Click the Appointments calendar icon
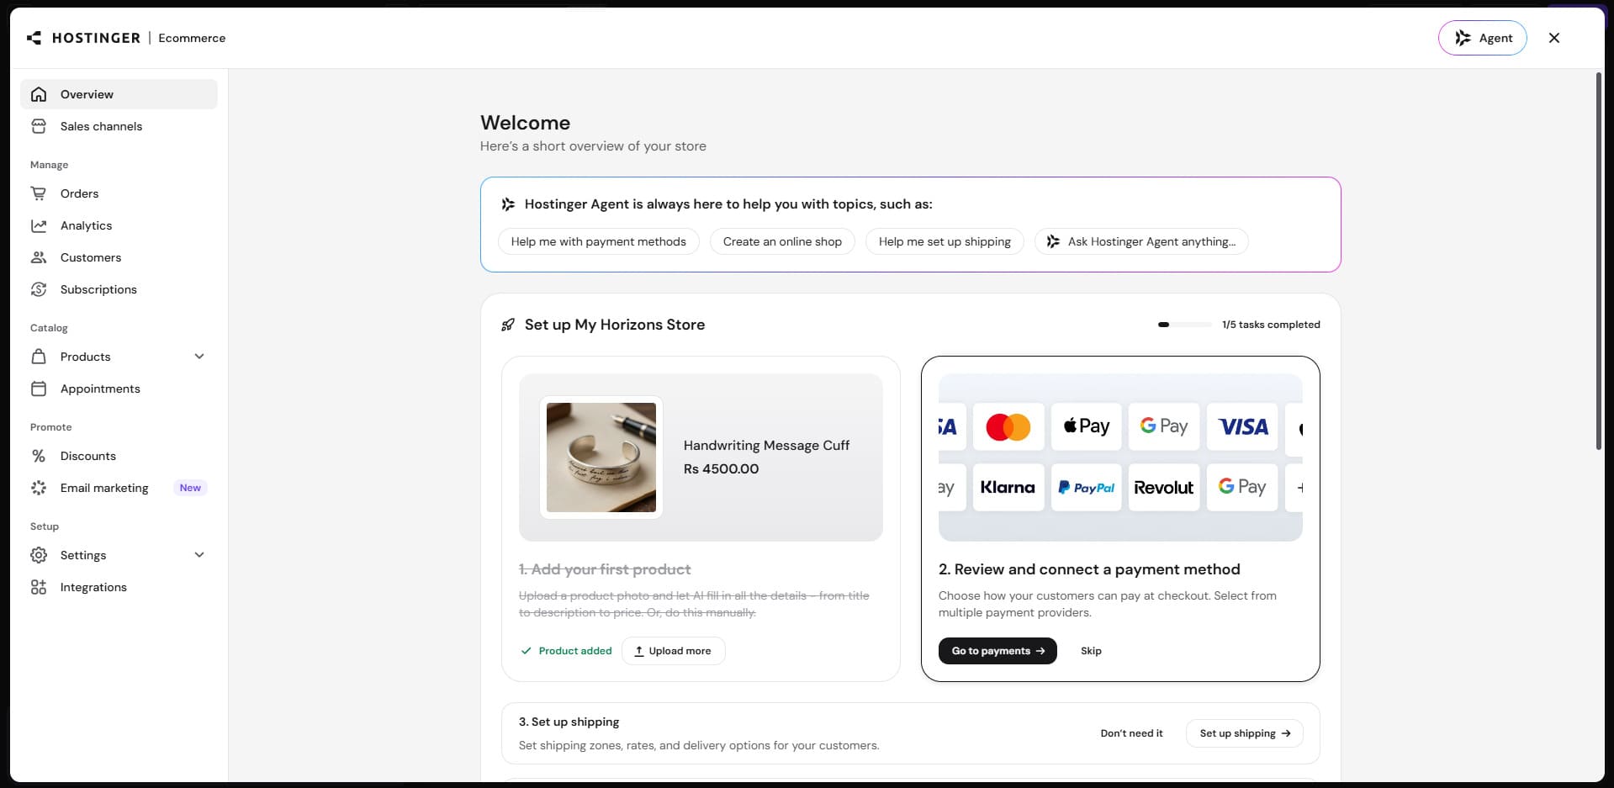This screenshot has width=1614, height=788. click(39, 389)
